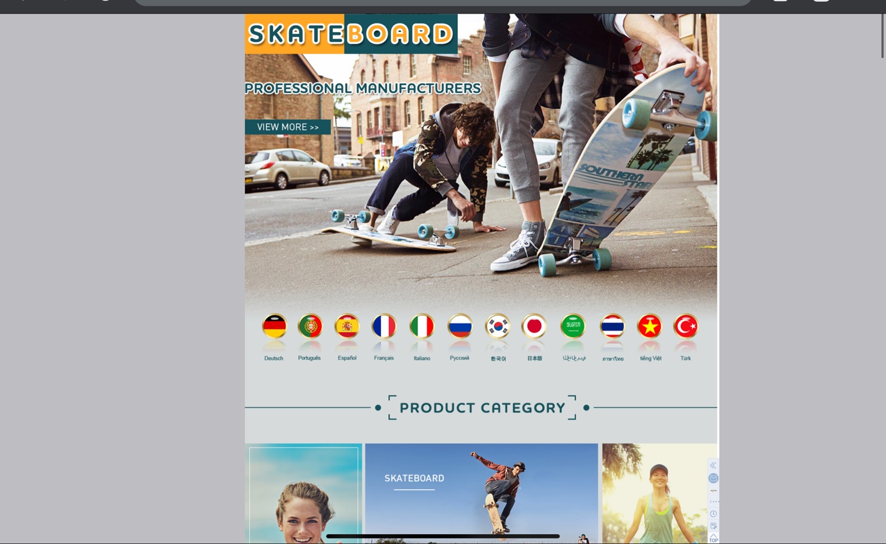Click the PROFESSIONAL MANUFACTURERS banner text

pos(363,89)
